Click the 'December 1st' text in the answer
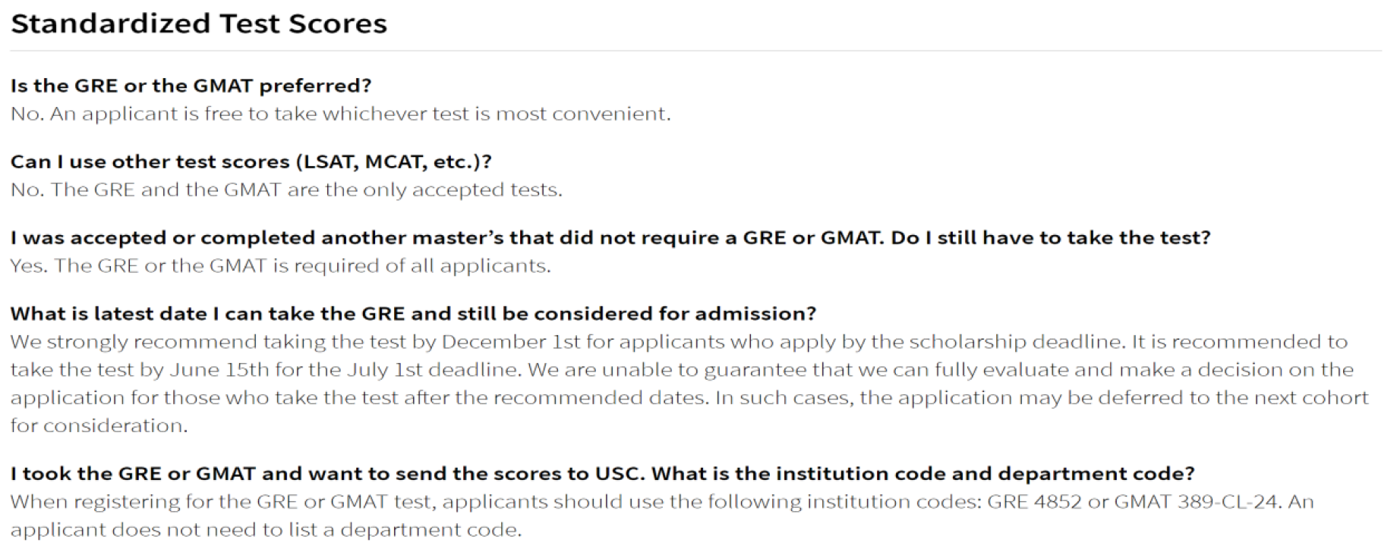The image size is (1397, 558). coord(511,342)
